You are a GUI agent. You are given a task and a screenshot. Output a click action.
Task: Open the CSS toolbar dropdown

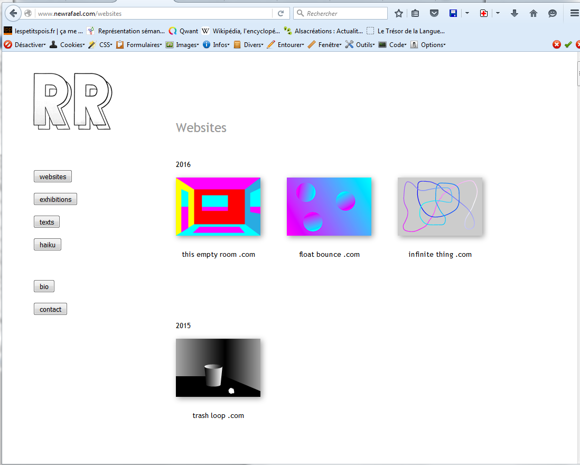(x=100, y=45)
